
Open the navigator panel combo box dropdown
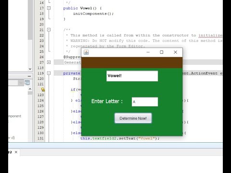point(21,83)
